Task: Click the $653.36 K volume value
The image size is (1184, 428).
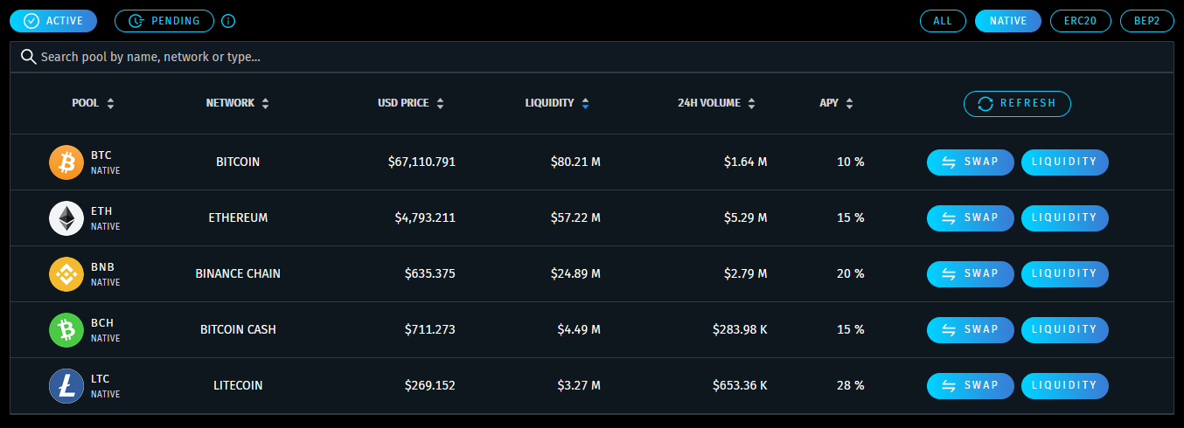Action: [x=740, y=386]
